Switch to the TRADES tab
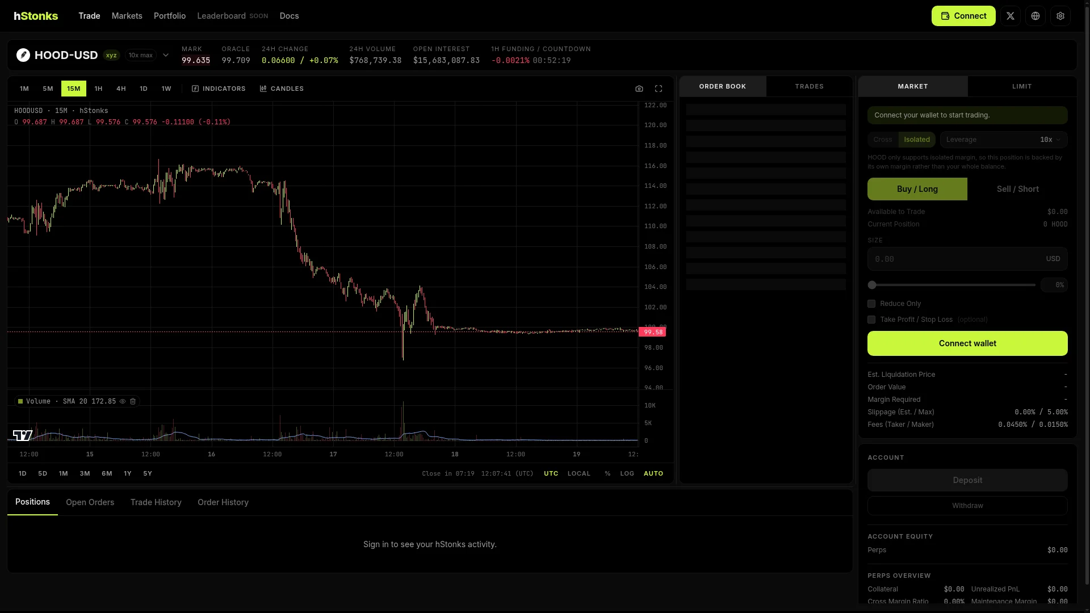The image size is (1090, 613). click(810, 86)
